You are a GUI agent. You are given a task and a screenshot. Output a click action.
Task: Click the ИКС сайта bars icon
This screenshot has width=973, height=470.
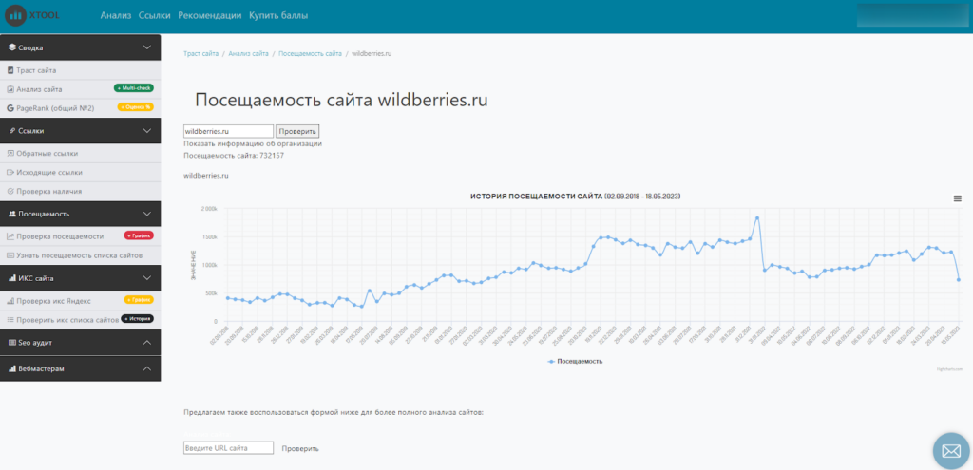[x=11, y=278]
